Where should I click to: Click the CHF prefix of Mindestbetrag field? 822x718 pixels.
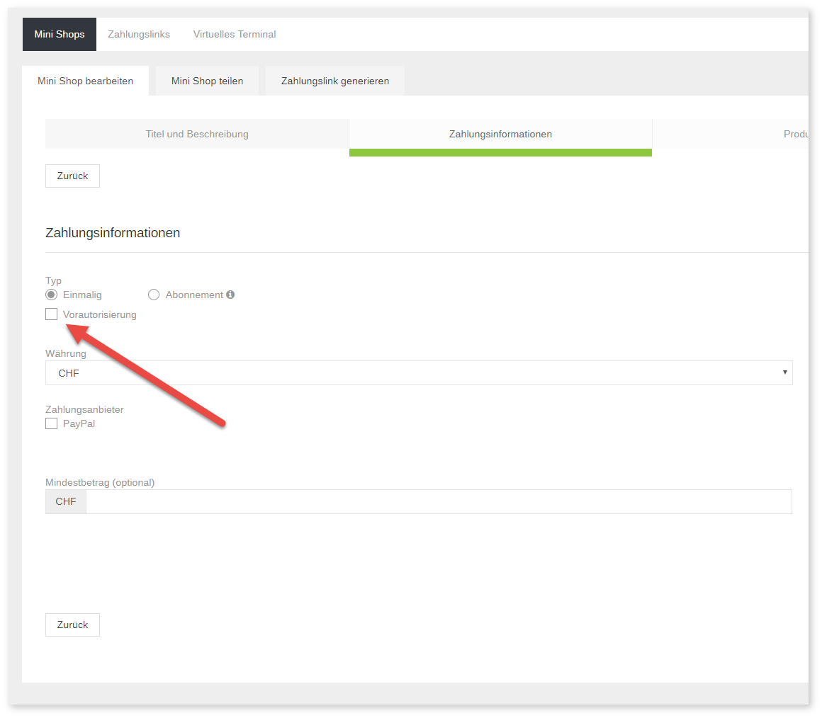click(x=66, y=501)
